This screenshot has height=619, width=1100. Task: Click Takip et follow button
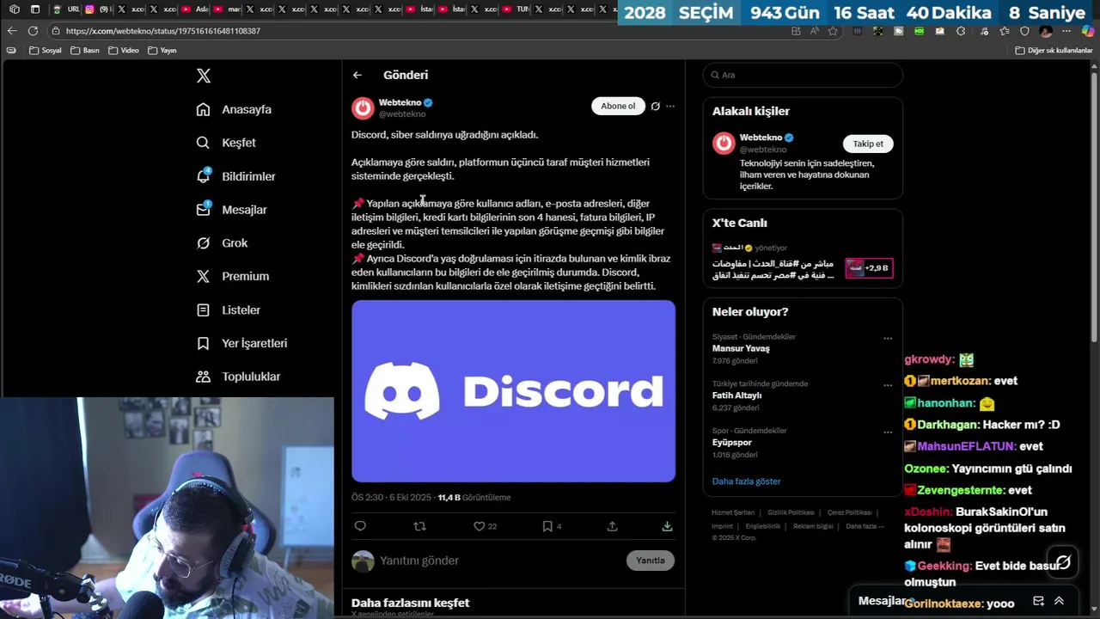click(868, 144)
